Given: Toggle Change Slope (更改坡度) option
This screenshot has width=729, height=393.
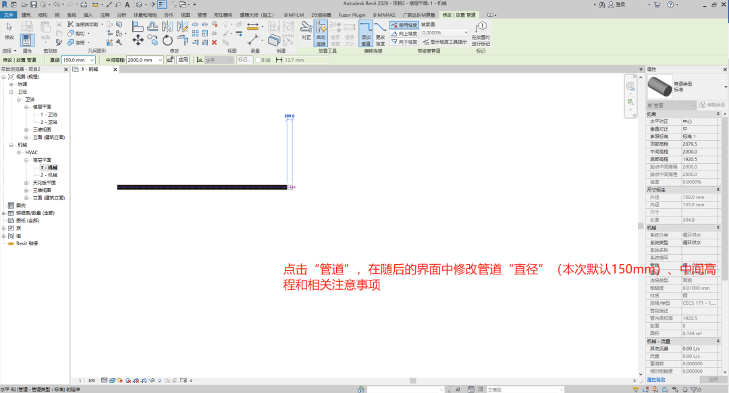Looking at the screenshot, I should 380,34.
